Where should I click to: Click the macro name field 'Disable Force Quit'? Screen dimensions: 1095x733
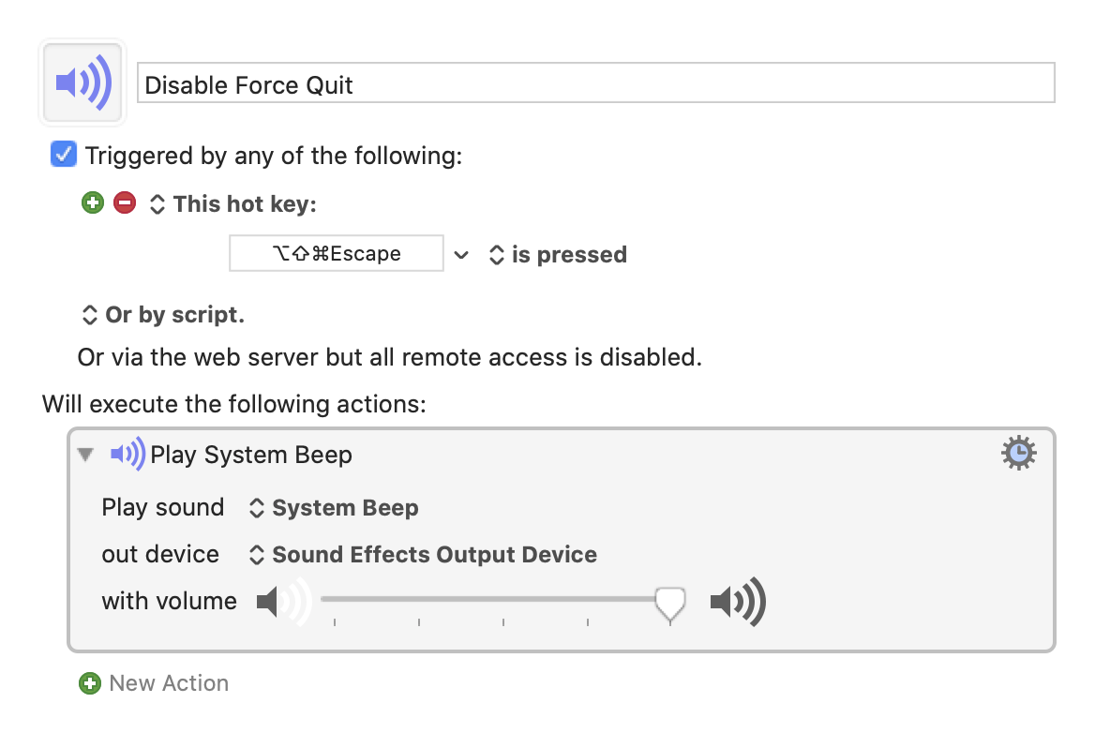tap(596, 84)
